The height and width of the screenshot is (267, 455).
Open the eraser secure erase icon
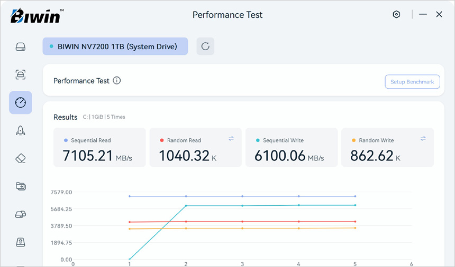tap(20, 158)
